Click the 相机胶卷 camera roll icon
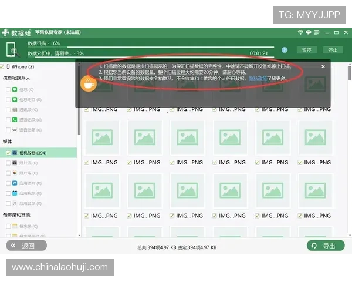 (x=15, y=153)
